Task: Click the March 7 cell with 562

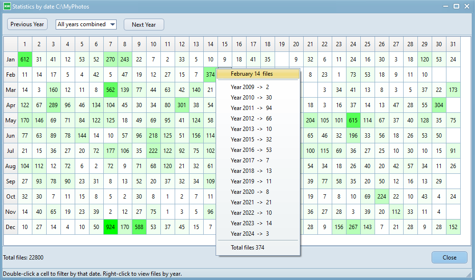Action: point(110,90)
